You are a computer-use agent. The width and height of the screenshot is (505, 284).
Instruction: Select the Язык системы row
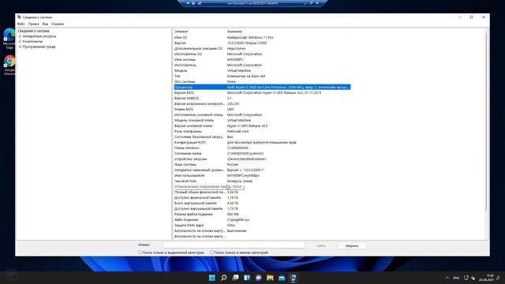tap(262, 165)
